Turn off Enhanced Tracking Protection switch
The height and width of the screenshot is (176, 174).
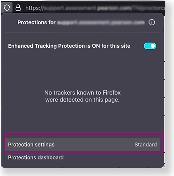[x=150, y=46]
